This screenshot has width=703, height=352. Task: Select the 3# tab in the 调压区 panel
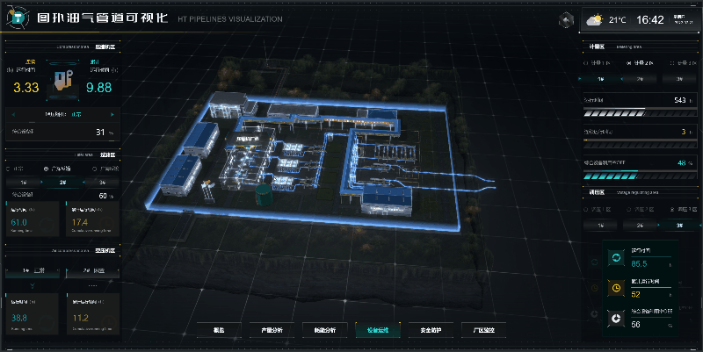[679, 226]
